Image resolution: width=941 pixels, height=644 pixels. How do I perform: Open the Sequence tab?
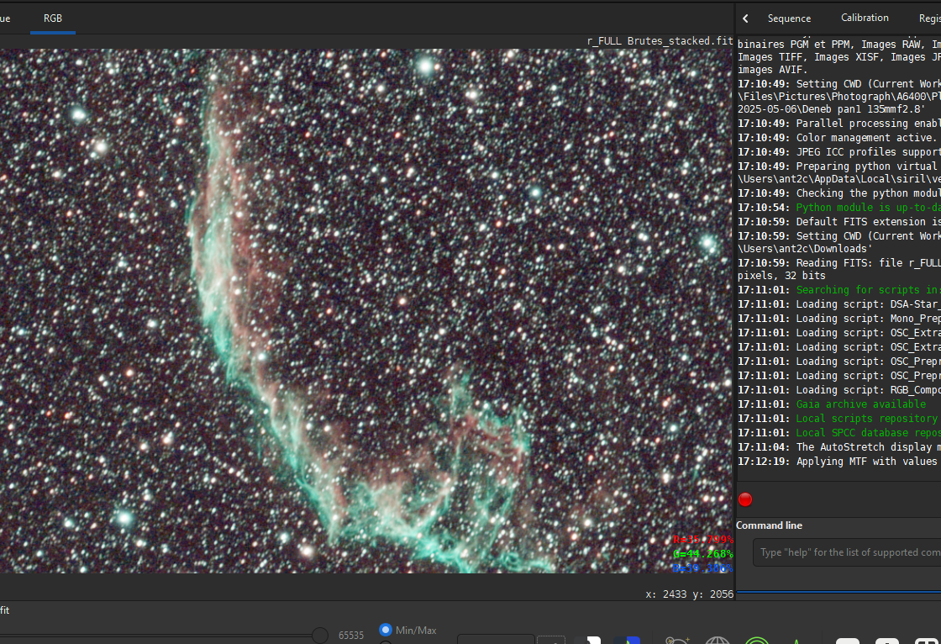pyautogui.click(x=789, y=18)
